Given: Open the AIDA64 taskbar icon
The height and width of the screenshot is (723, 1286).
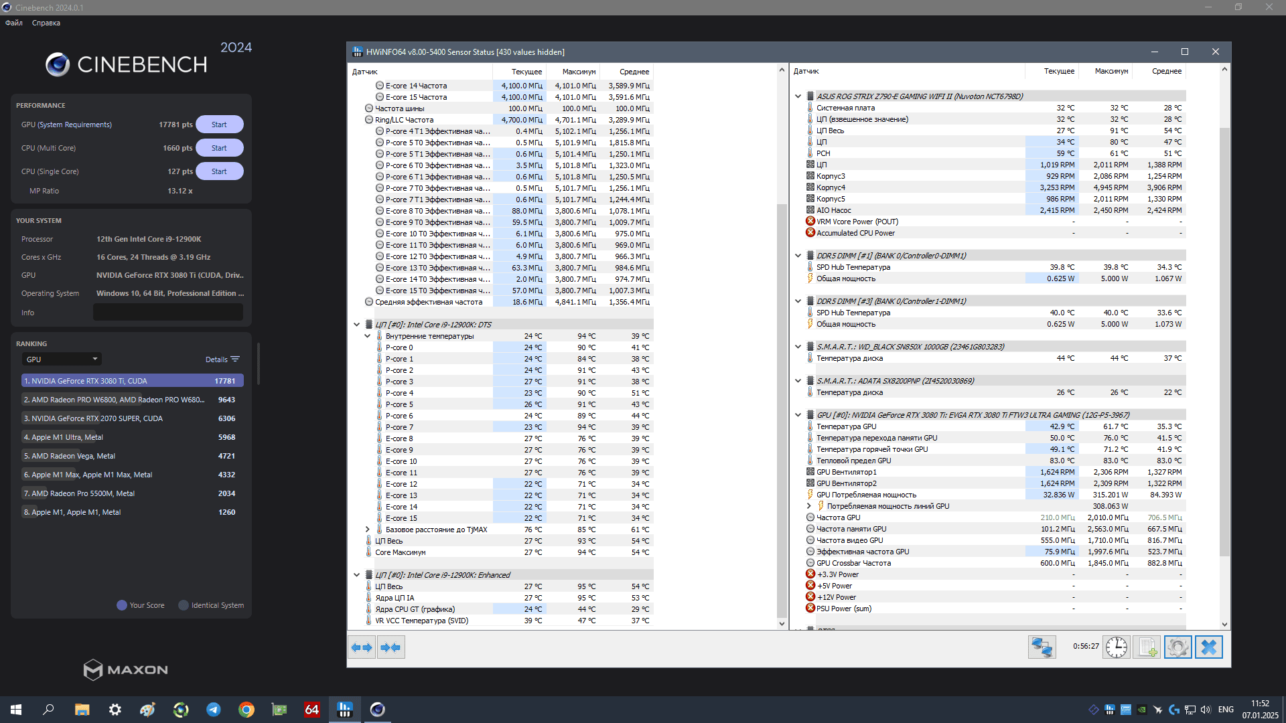Looking at the screenshot, I should pyautogui.click(x=312, y=710).
